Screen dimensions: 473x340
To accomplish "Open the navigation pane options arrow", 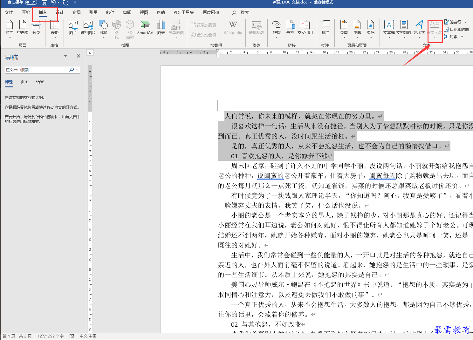I will [65, 56].
